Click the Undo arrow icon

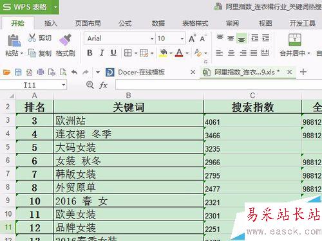(74, 72)
